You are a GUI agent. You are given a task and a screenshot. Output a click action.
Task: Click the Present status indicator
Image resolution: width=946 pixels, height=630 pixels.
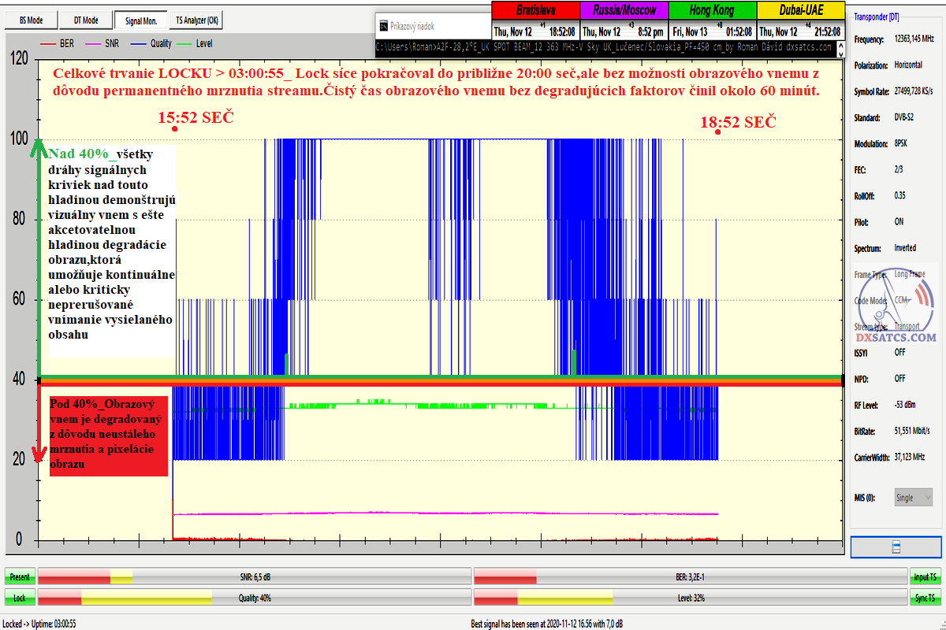click(20, 577)
